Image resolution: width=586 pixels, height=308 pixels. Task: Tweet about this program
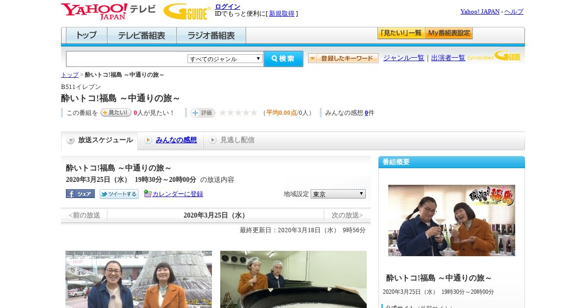click(119, 194)
